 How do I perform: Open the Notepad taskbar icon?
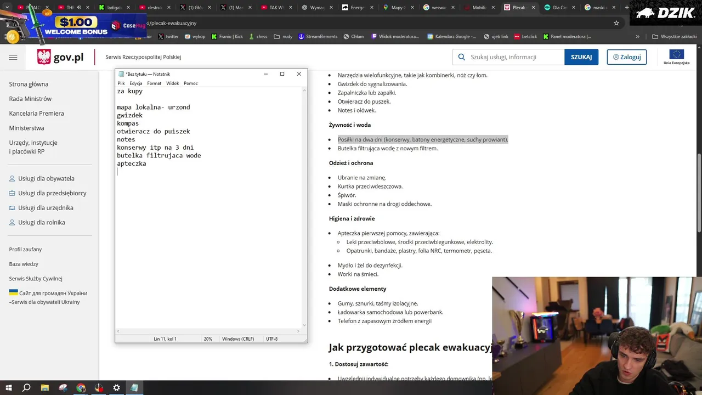134,388
